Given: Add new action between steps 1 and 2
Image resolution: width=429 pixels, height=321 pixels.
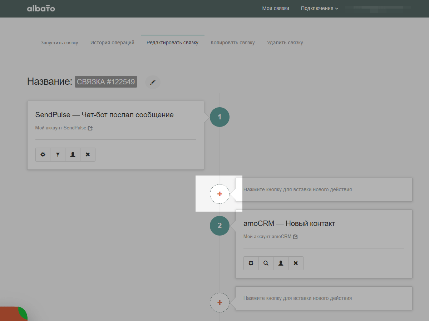Looking at the screenshot, I should pyautogui.click(x=220, y=194).
